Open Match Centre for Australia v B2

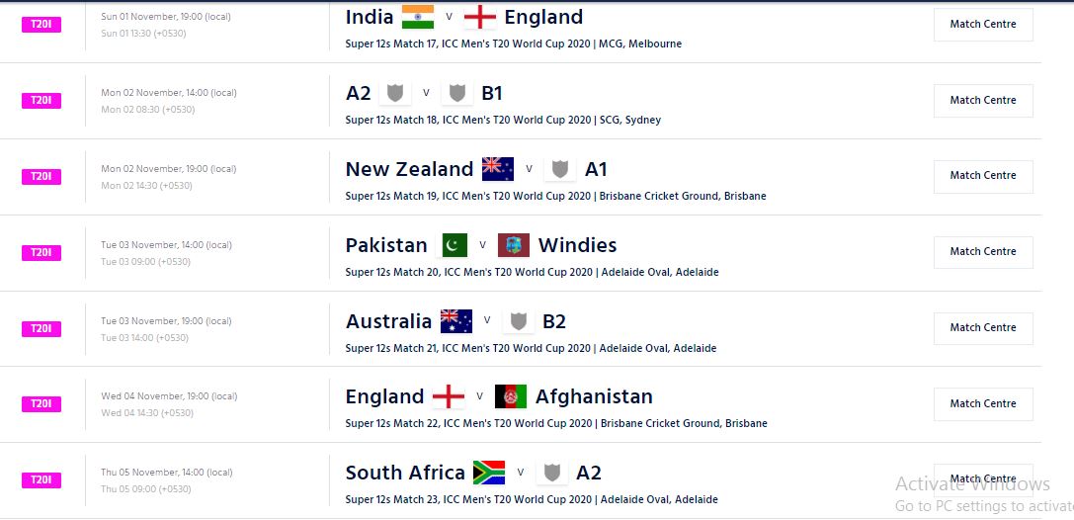[x=982, y=327]
